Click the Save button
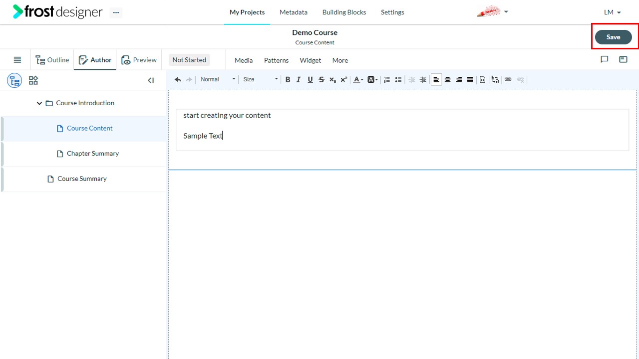This screenshot has height=359, width=639. [x=613, y=37]
